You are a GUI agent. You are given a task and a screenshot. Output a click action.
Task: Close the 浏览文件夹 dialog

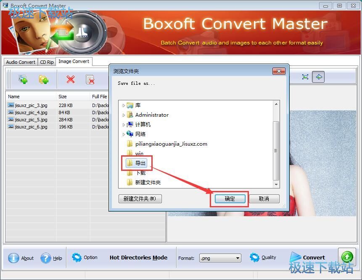[279, 71]
